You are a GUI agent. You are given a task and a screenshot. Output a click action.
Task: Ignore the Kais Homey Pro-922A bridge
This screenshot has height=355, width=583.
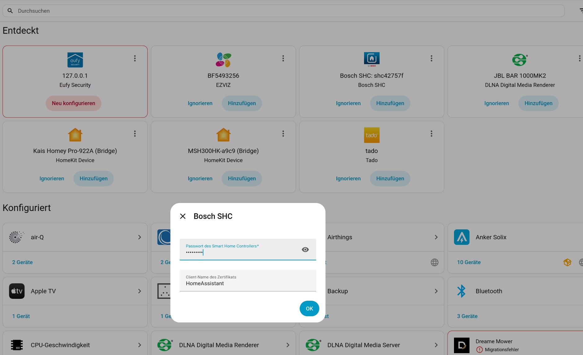(52, 178)
